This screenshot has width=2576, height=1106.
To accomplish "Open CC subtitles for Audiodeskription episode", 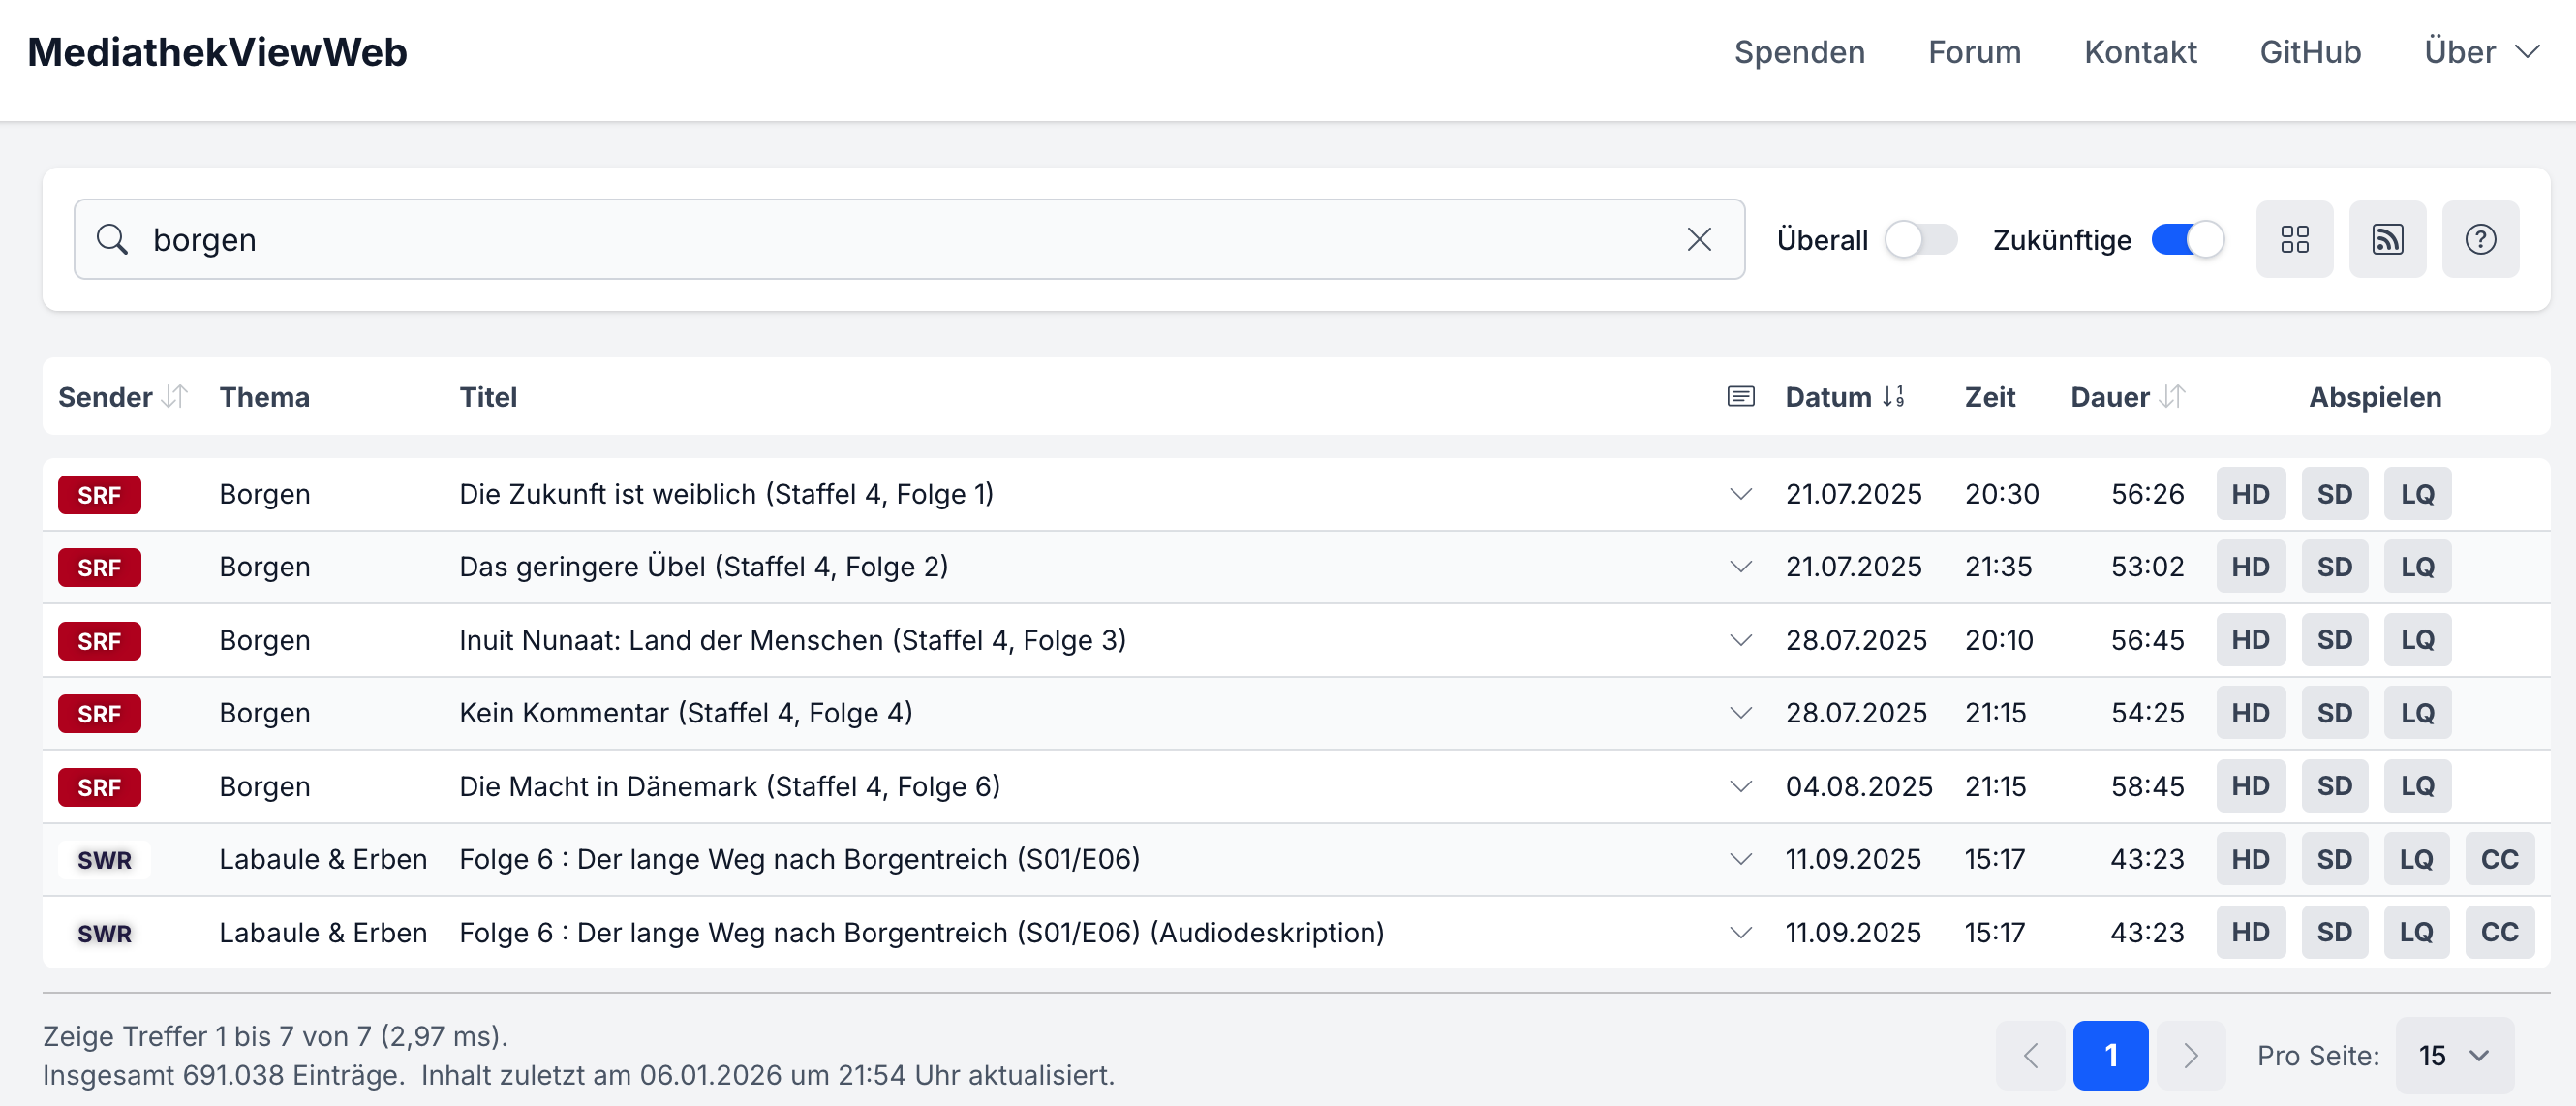I will click(x=2499, y=932).
